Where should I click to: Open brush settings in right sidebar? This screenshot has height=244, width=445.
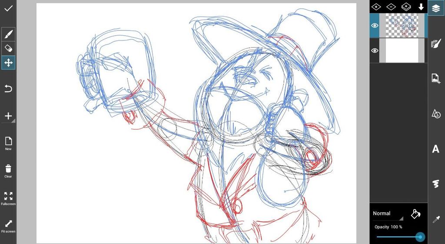pyautogui.click(x=436, y=43)
